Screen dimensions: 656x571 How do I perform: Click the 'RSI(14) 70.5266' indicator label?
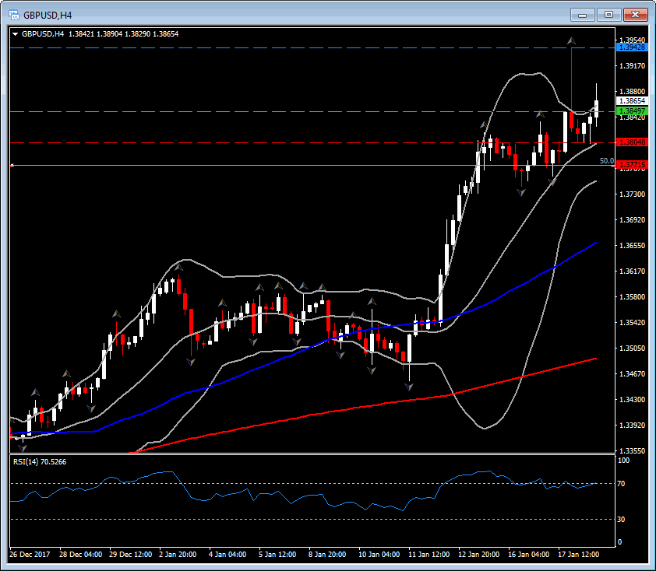pos(40,461)
